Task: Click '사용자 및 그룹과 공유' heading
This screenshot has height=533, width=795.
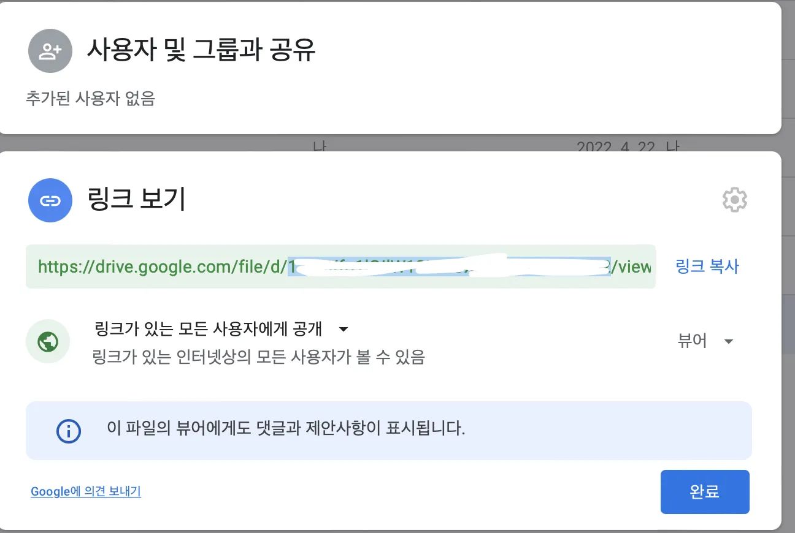Action: [201, 51]
